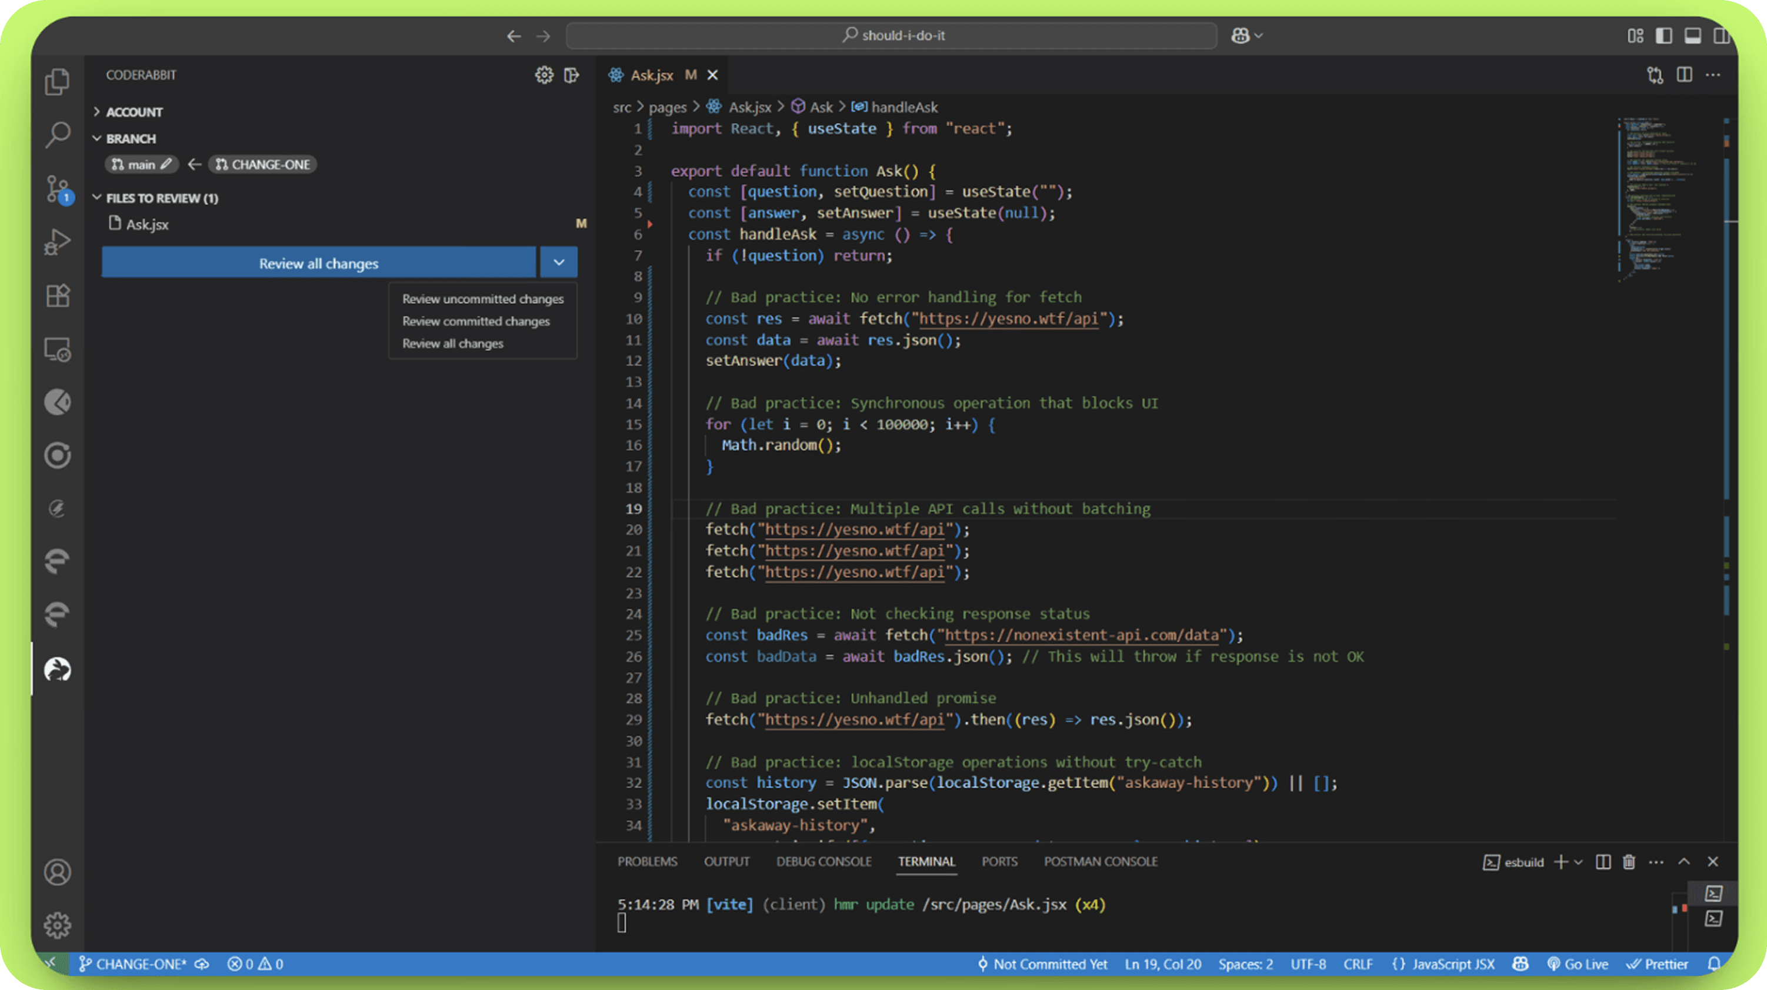Click the Go Live status bar toggle
Viewport: 1767px width, 990px height.
pyautogui.click(x=1578, y=964)
